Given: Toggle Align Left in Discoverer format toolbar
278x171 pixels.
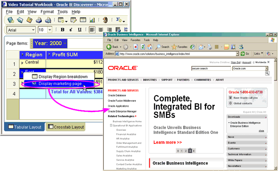Looking at the screenshot, I should point(92,30).
